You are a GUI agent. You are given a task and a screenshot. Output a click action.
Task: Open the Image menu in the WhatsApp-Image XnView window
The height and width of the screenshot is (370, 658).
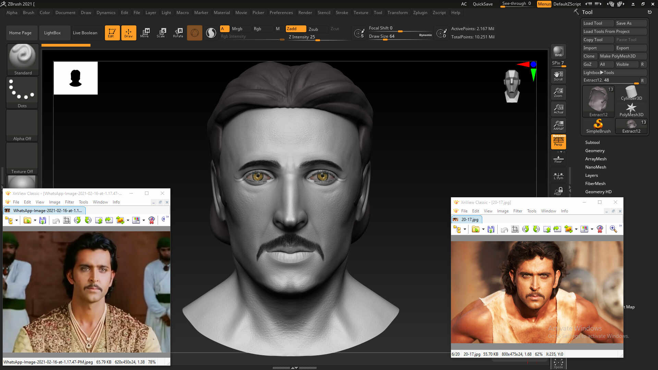coord(54,202)
